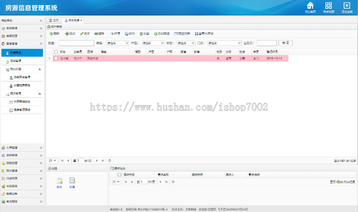Focus the 楼盘 property name input field

point(76,43)
